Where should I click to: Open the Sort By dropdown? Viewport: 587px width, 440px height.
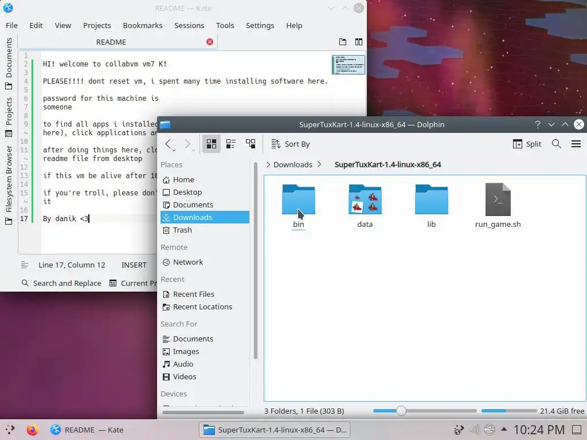click(x=291, y=144)
